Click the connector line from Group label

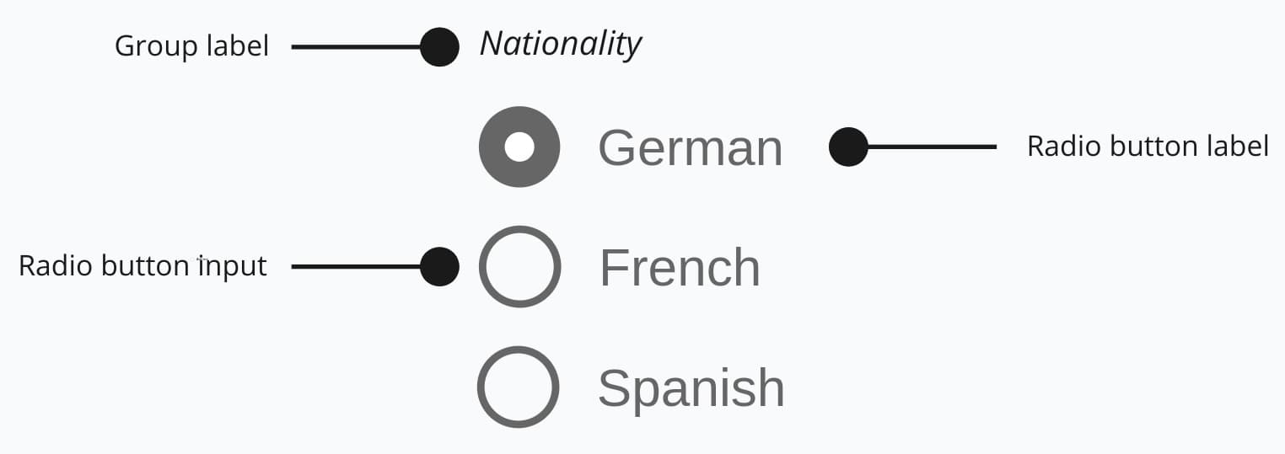(354, 47)
